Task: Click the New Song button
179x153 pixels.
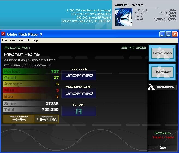Action: point(162,53)
